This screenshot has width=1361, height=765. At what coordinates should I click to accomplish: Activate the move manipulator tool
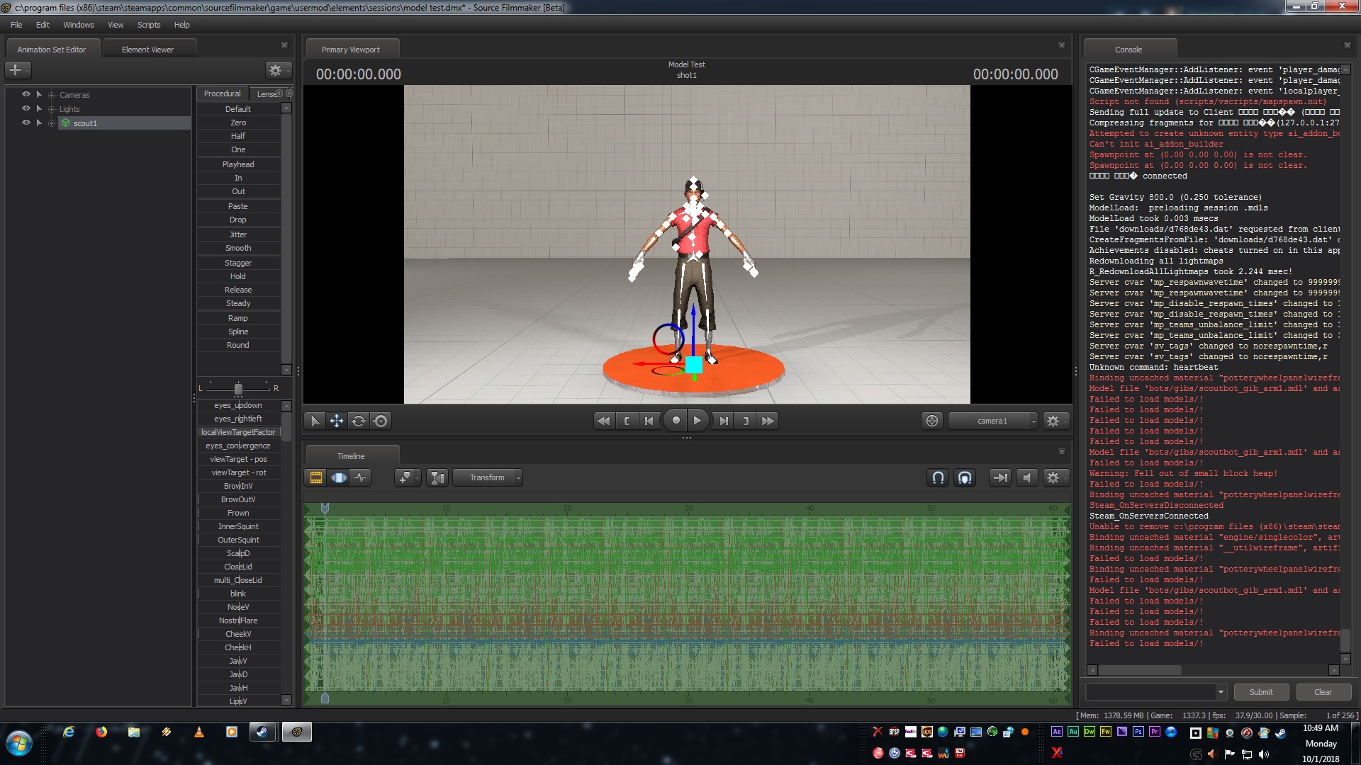click(x=337, y=421)
